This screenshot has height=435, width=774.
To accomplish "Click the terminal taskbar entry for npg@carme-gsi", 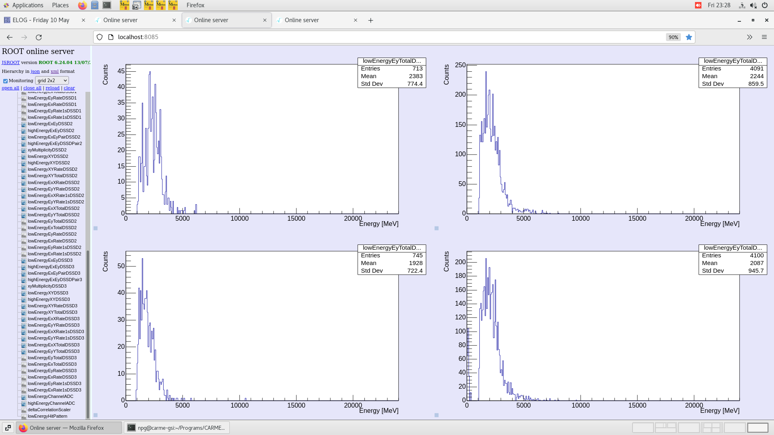I will click(x=177, y=427).
